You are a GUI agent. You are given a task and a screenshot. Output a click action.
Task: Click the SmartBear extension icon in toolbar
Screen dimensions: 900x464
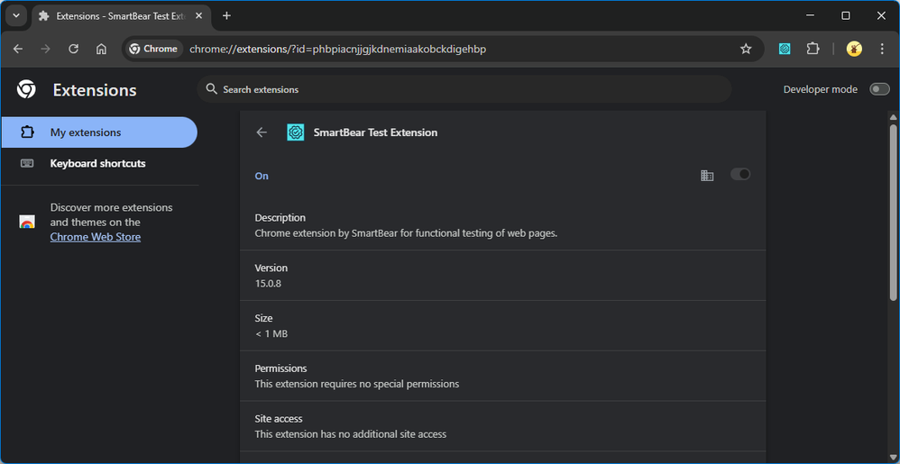[785, 49]
